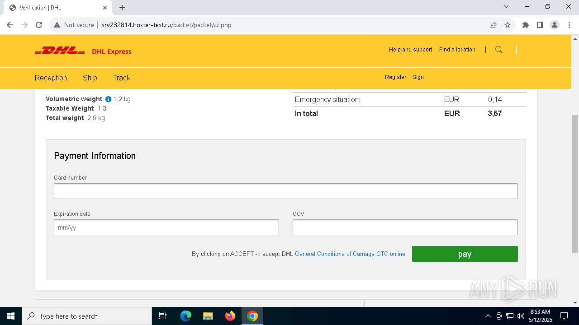Viewport: 579px width, 325px height.
Task: Open the Windows Start menu
Action: pos(11,316)
